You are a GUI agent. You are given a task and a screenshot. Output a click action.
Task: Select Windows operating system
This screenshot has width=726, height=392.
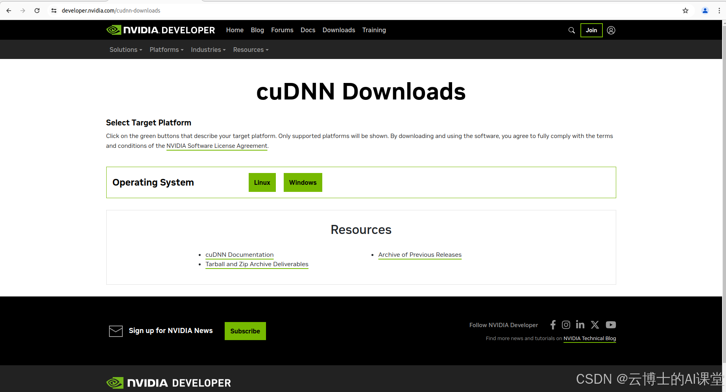tap(303, 182)
